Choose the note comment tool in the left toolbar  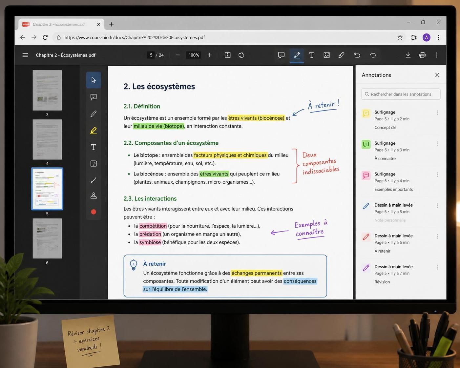pyautogui.click(x=94, y=97)
